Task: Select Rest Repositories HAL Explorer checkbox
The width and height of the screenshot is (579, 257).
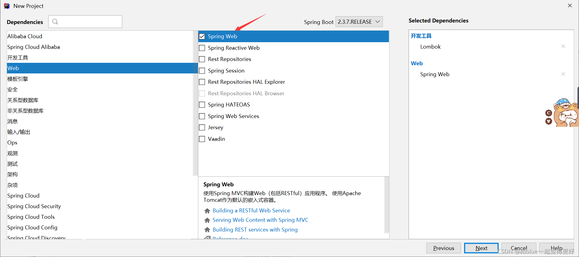Action: [x=202, y=82]
